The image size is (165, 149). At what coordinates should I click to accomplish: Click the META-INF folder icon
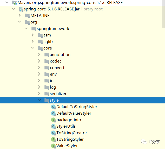tap(27, 16)
